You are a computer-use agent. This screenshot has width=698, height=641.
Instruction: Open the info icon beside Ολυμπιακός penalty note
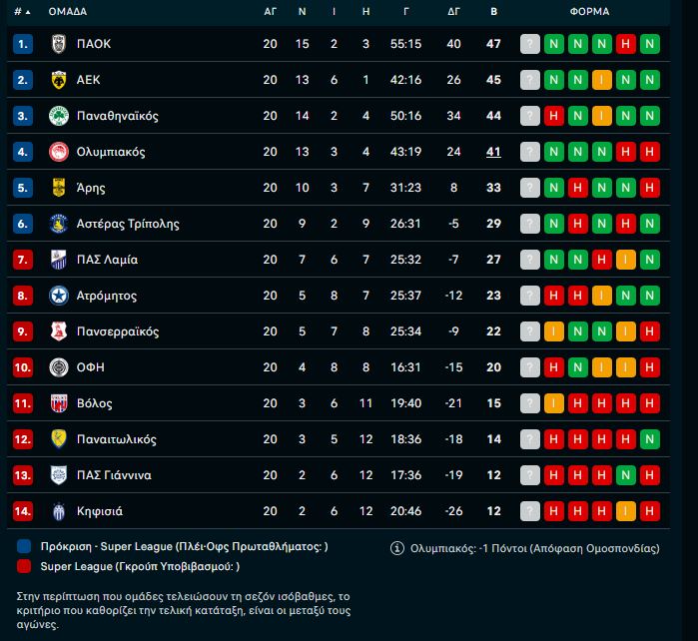tap(397, 548)
